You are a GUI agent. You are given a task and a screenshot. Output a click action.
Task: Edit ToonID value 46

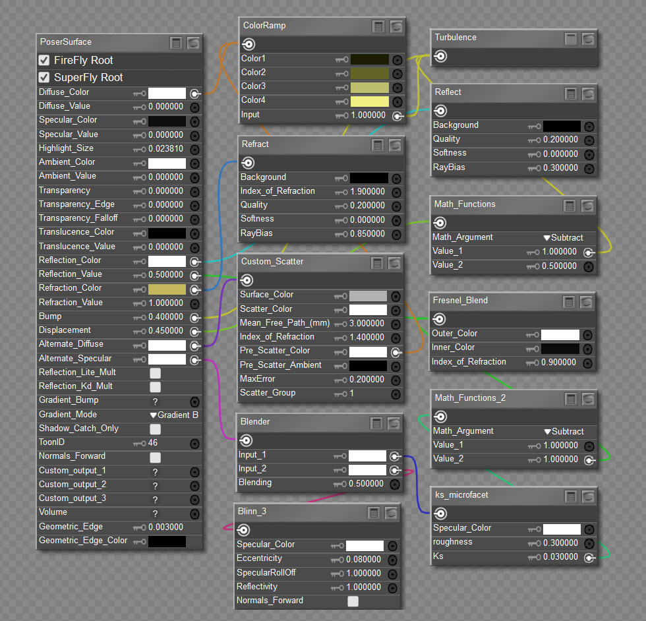tap(153, 443)
